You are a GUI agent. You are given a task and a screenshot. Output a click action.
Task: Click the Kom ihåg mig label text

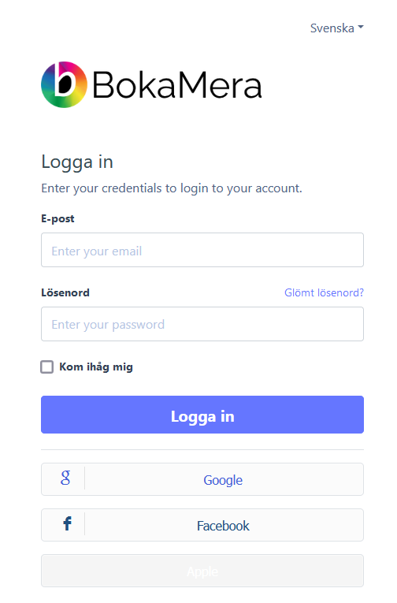click(96, 367)
